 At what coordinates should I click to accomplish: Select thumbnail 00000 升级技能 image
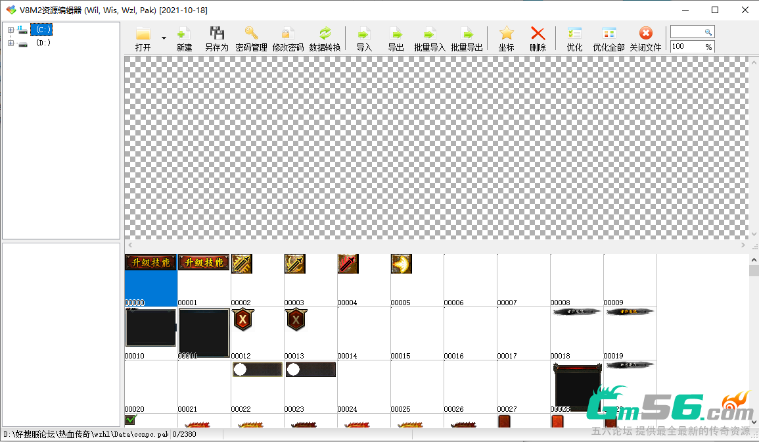pos(150,262)
